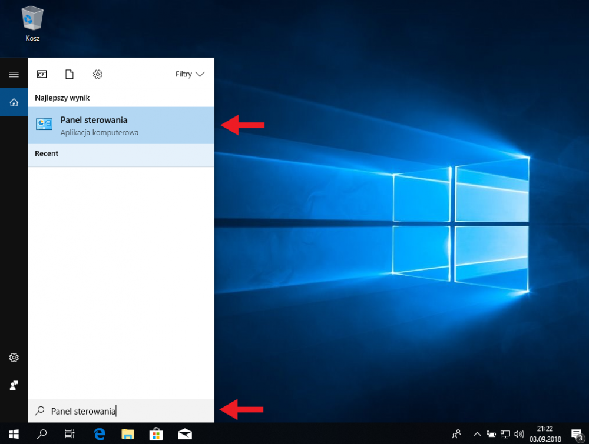Image resolution: width=589 pixels, height=444 pixels.
Task: Open the Windows Start button
Action: (x=14, y=434)
